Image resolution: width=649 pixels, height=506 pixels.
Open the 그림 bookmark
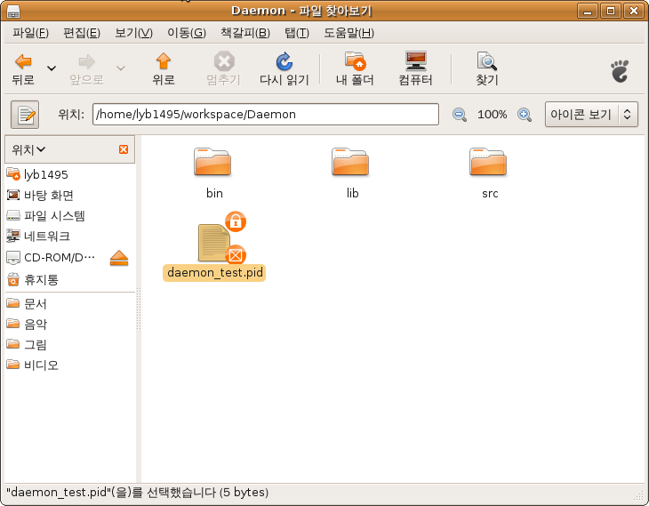click(27, 344)
